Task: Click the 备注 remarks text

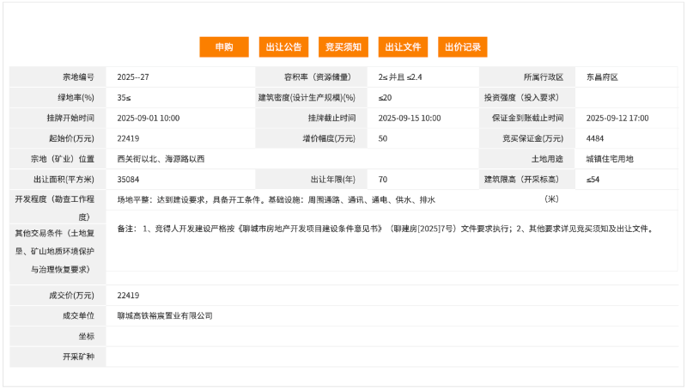Action: 386,229
